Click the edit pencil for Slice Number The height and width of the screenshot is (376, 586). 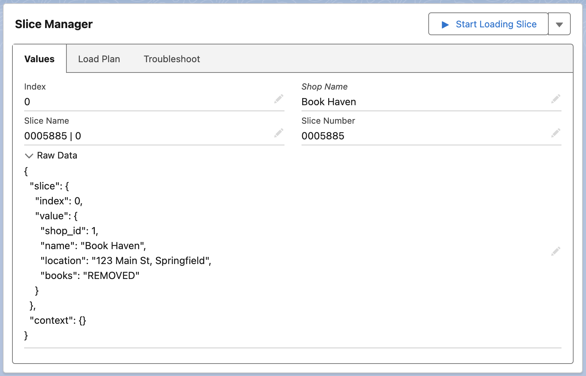click(555, 133)
